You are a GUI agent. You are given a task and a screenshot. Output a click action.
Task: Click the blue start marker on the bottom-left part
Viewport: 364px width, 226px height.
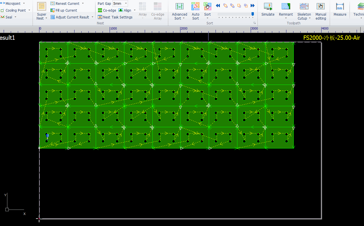point(47,136)
